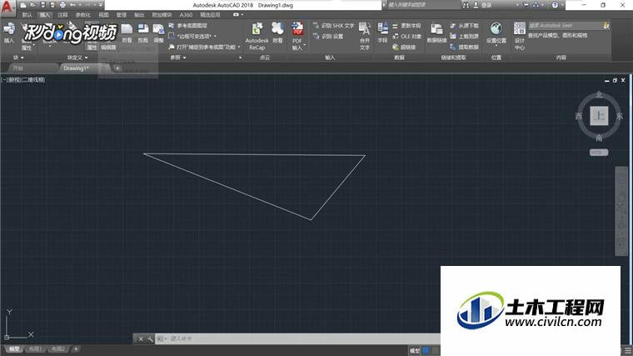Click the new file icon in quick access toolbar

23,5
